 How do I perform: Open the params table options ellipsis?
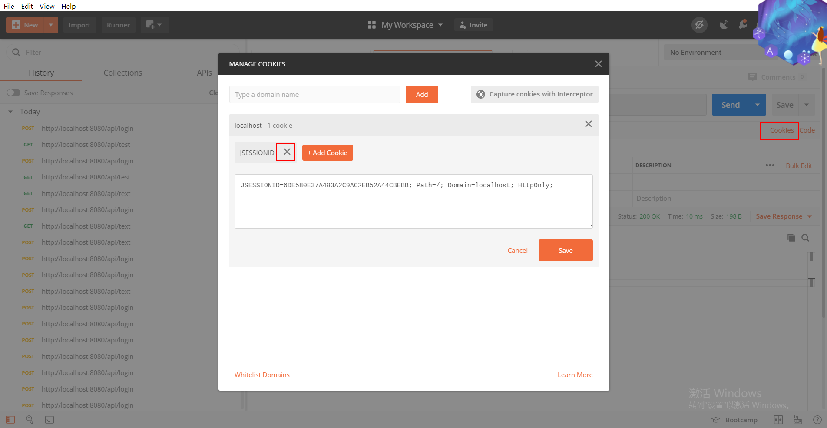(x=770, y=165)
